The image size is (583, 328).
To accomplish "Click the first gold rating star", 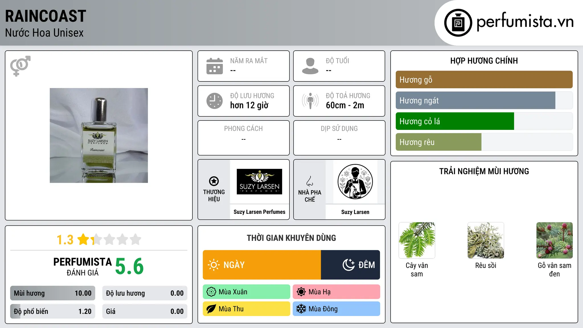I will tap(83, 239).
